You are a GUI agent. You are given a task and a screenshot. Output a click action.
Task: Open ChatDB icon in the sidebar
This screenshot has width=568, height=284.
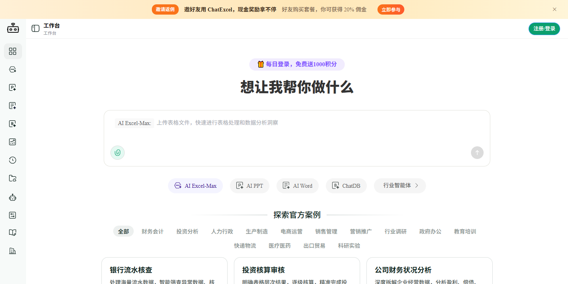point(13,124)
